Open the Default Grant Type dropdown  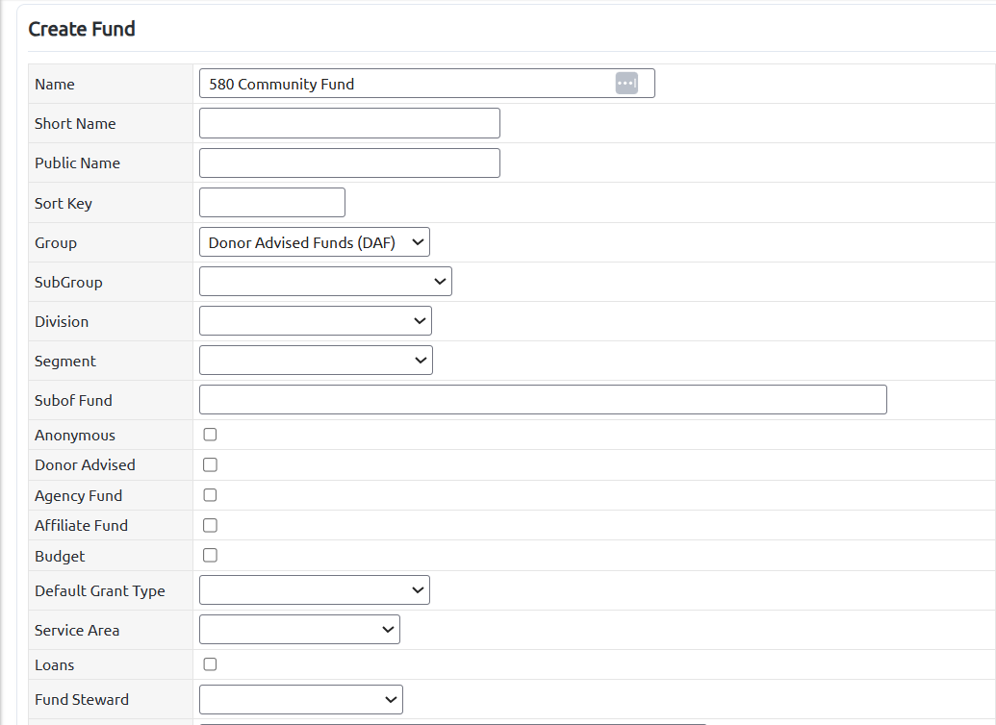click(x=315, y=589)
